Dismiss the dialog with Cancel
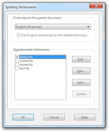109x132 pixels. (x=54, y=117)
